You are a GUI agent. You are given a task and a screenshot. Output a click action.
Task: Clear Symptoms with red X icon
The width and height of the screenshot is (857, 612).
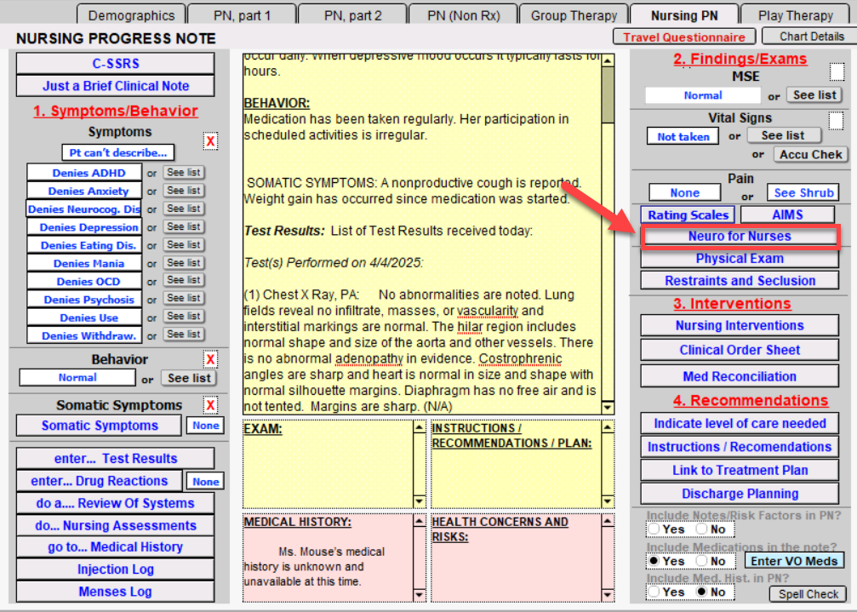click(x=210, y=141)
